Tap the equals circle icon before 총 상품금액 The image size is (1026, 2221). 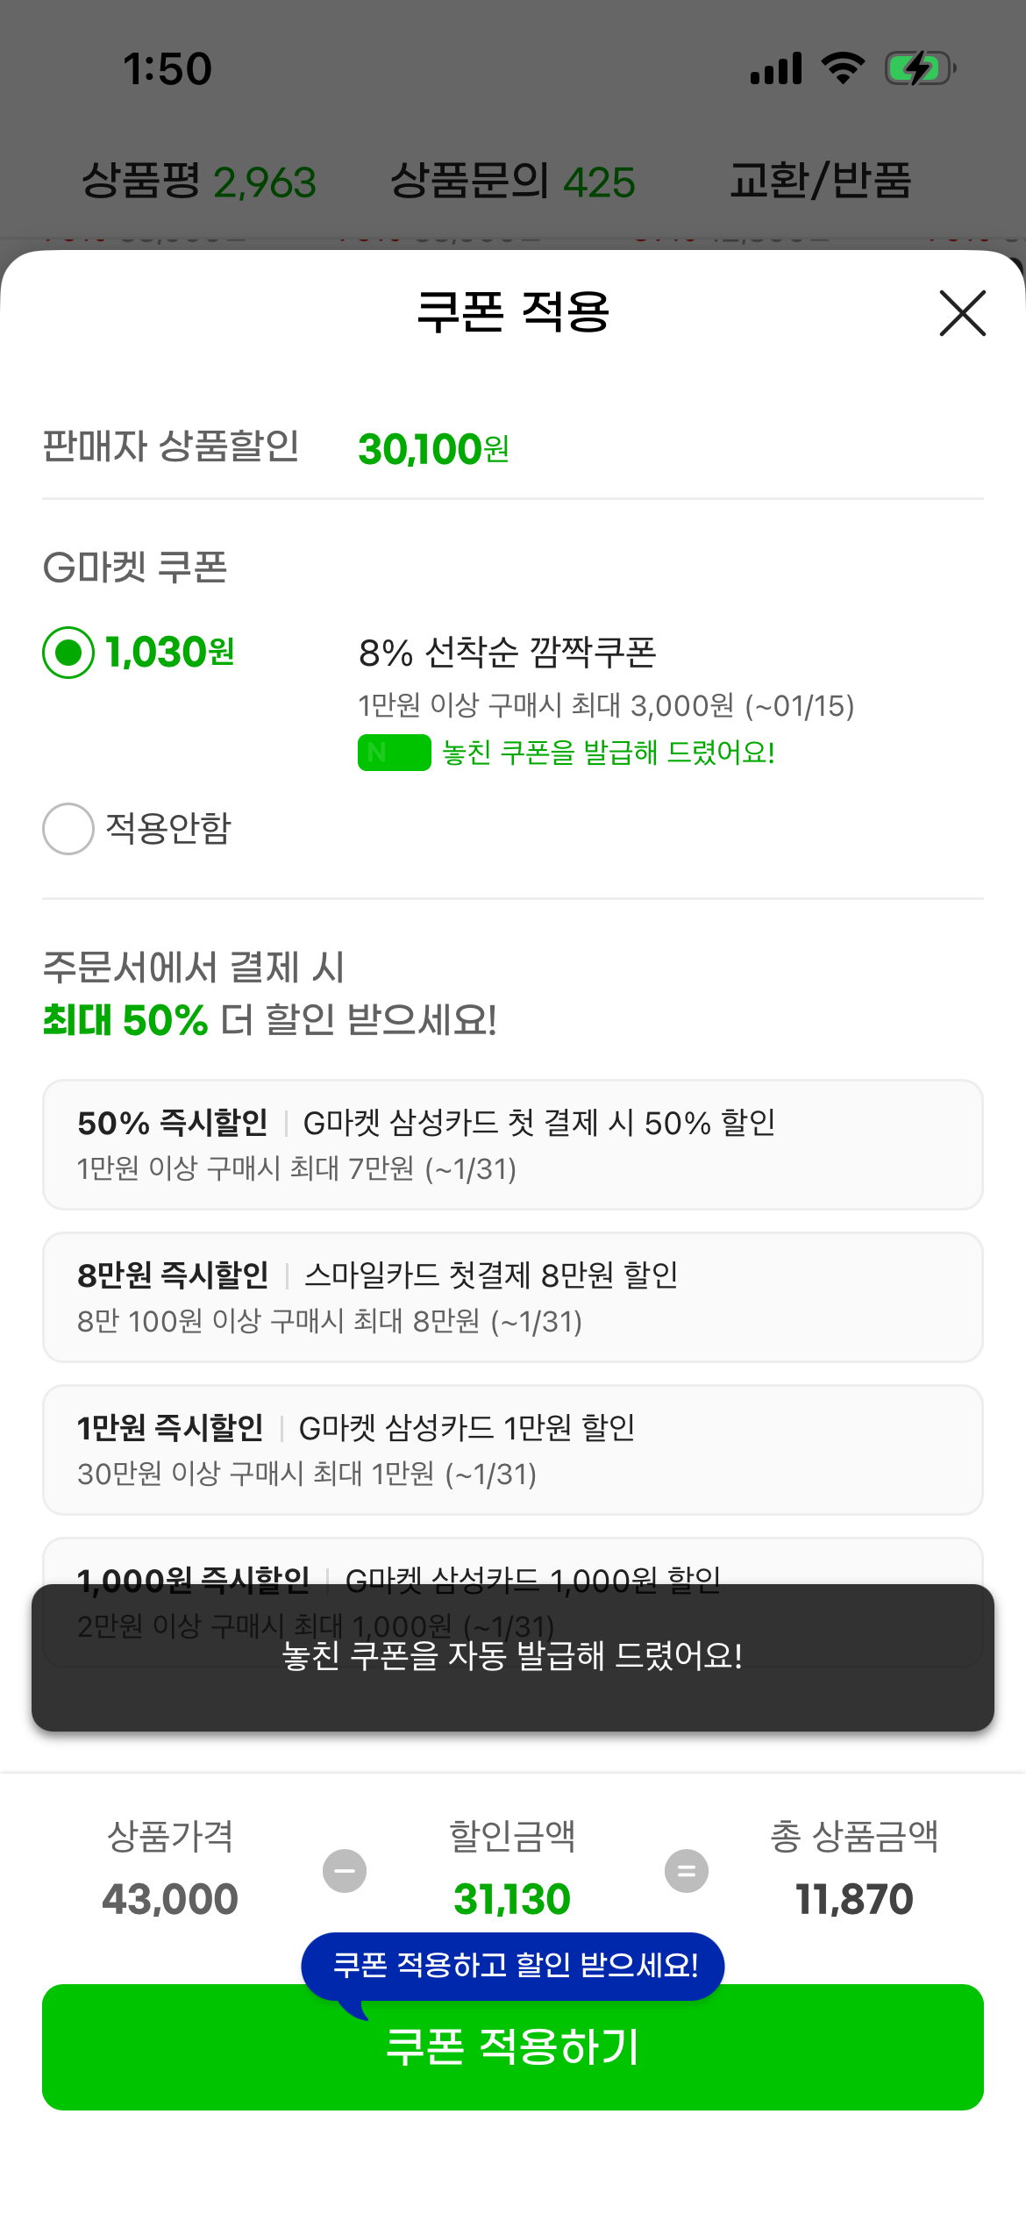tap(687, 1871)
